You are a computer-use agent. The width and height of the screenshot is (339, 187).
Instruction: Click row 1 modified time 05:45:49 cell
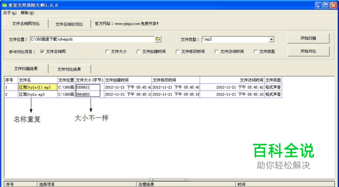tap(175, 87)
